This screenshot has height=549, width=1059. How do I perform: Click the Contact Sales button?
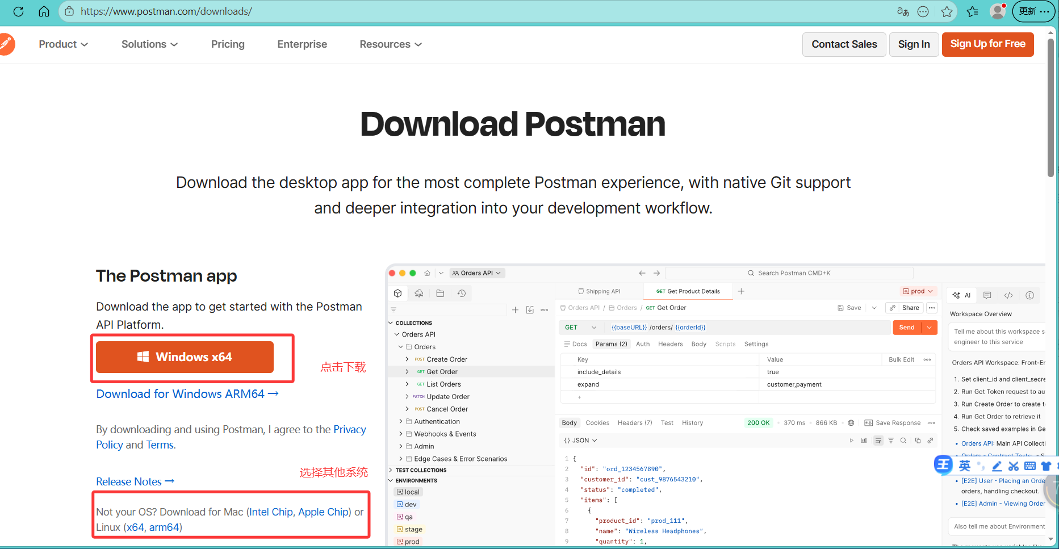coord(844,44)
